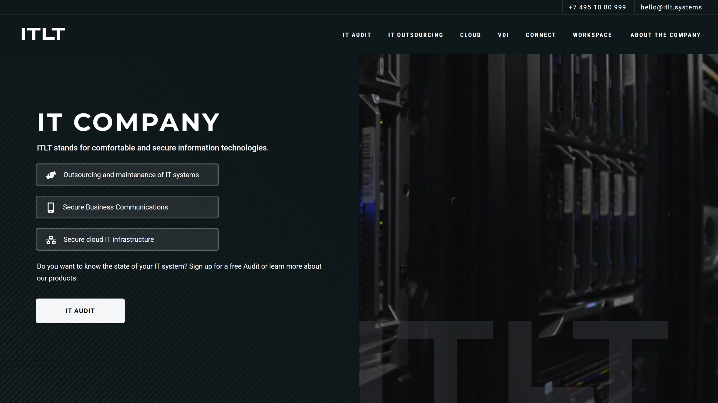
Task: Click the white IT AUDIT button
Action: coord(80,311)
